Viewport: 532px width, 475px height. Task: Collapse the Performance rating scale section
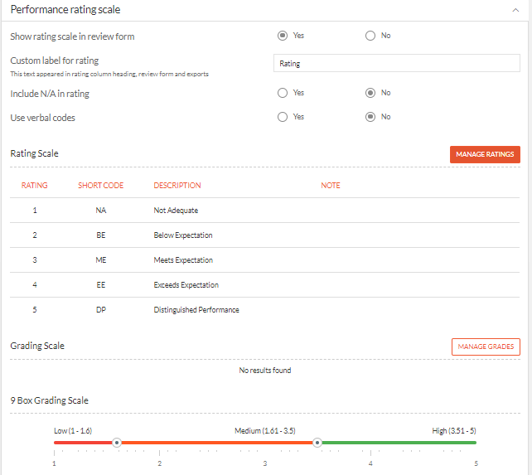(x=515, y=10)
